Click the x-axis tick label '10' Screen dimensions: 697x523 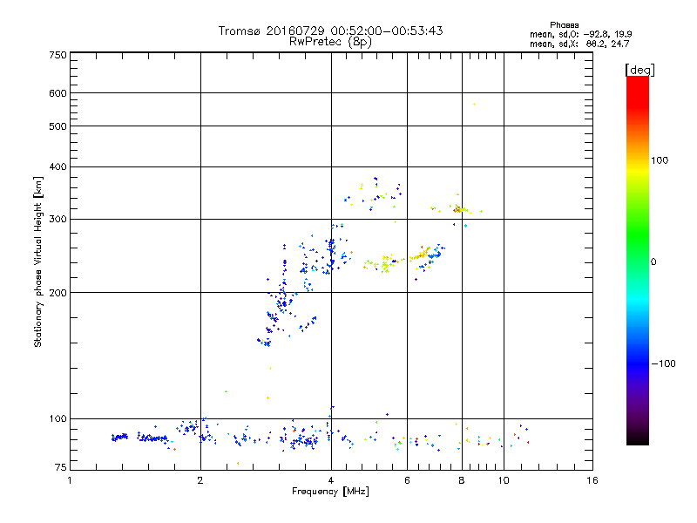point(504,480)
